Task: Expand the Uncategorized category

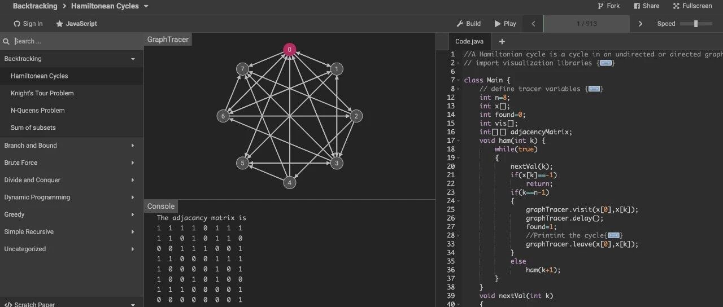Action: 72,249
